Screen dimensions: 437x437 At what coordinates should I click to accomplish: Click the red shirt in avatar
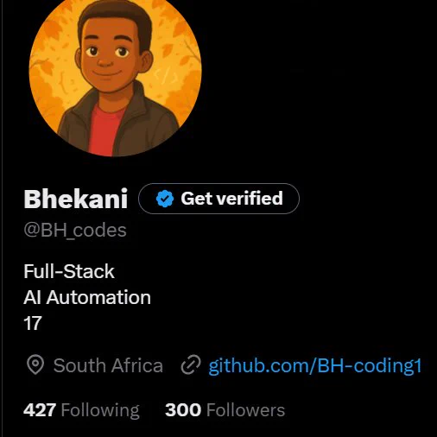point(106,131)
